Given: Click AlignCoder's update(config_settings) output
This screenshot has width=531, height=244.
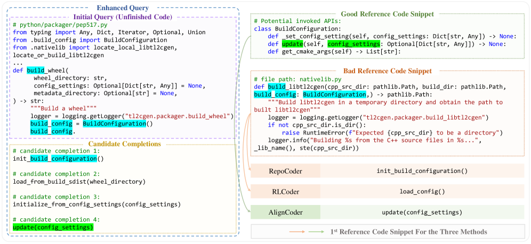Looking at the screenshot, I should coord(422,212).
